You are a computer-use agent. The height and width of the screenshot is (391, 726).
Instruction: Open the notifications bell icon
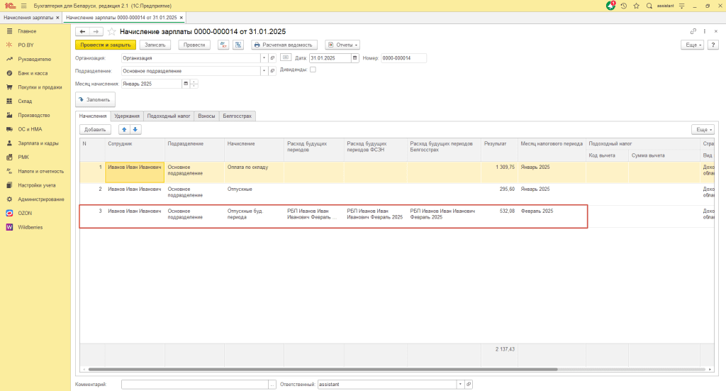coord(610,6)
